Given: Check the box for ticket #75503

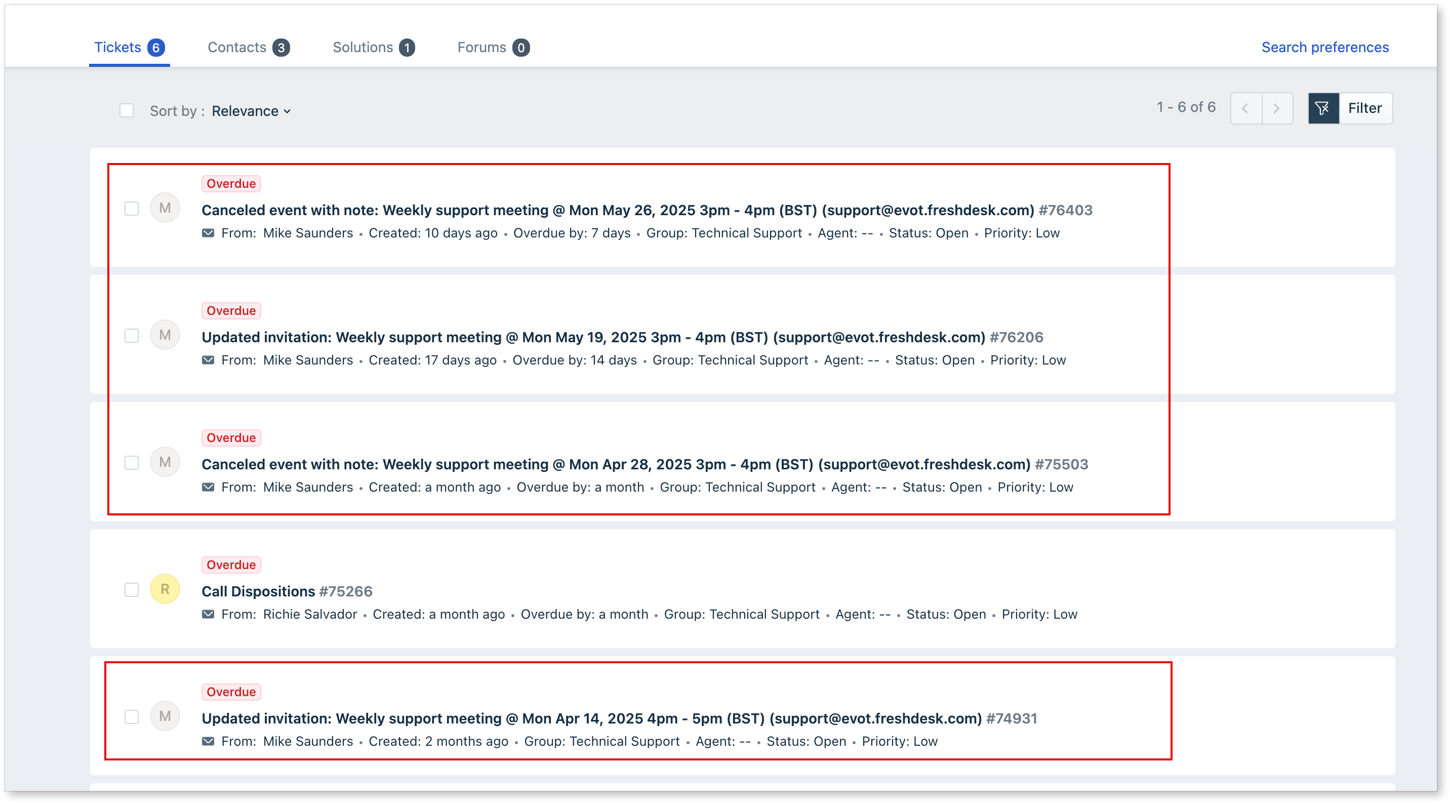Looking at the screenshot, I should (x=132, y=463).
